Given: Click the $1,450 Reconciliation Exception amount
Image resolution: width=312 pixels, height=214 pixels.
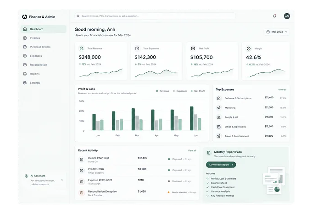Looking at the screenshot, I should [142, 192].
